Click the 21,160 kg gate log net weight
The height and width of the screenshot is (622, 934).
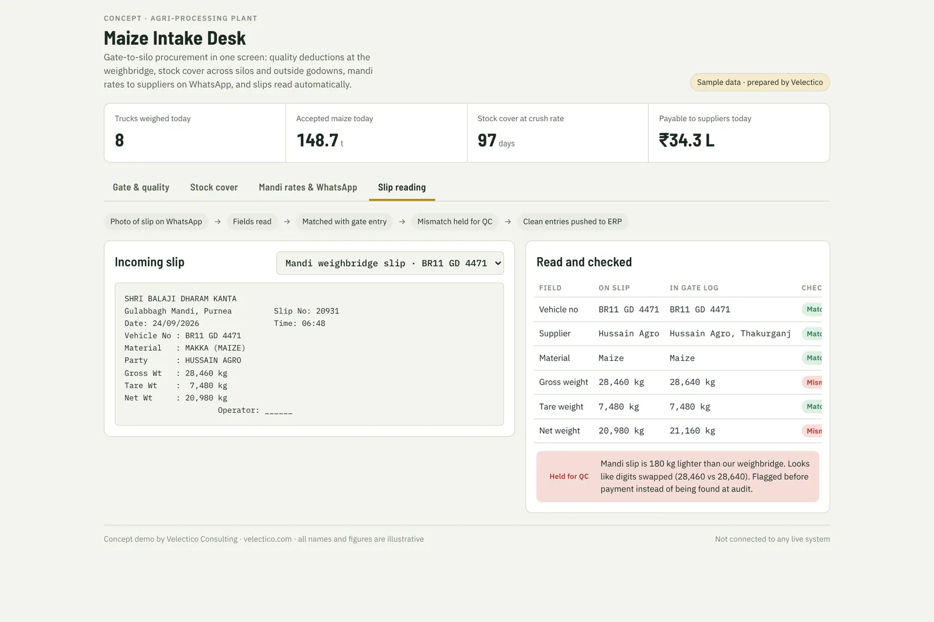pos(692,431)
